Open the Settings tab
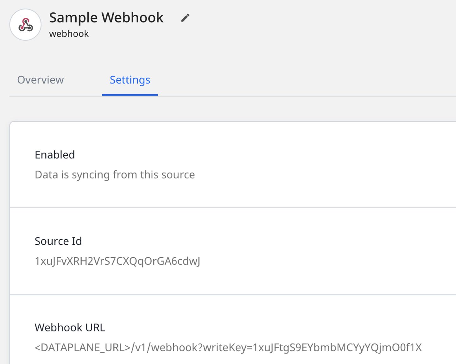Image resolution: width=456 pixels, height=364 pixels. pyautogui.click(x=130, y=80)
